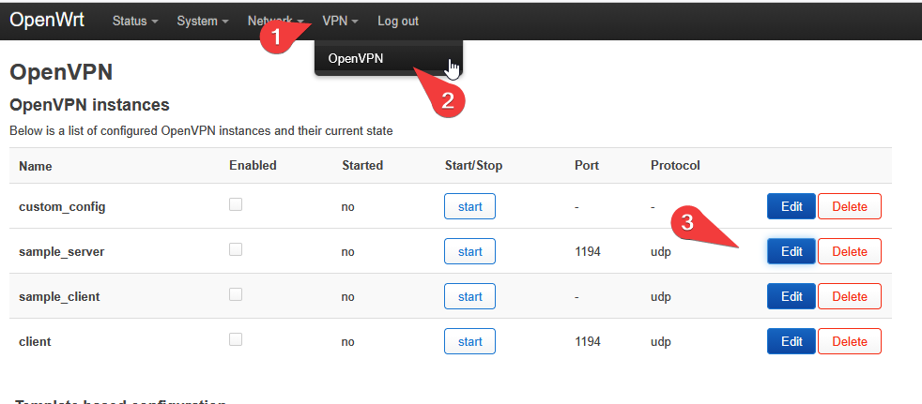
Task: Edit the client instance
Action: tap(791, 341)
